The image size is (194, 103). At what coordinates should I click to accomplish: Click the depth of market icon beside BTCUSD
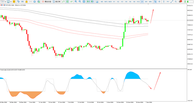click(x=1, y=5)
